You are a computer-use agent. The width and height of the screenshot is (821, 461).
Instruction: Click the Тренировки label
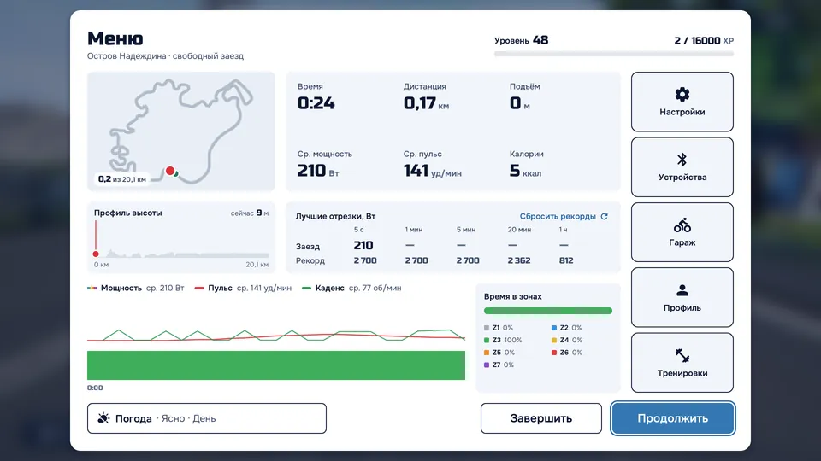(x=682, y=373)
